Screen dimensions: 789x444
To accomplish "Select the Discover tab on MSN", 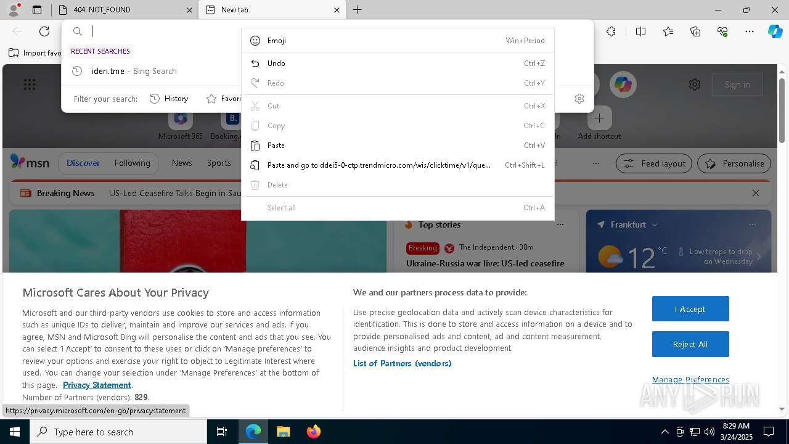I will 83,163.
